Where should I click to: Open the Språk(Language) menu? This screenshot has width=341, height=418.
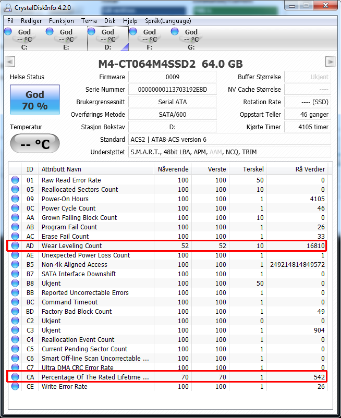(168, 21)
